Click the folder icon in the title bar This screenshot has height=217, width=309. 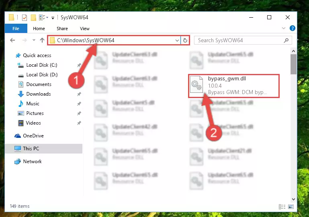click(11, 17)
